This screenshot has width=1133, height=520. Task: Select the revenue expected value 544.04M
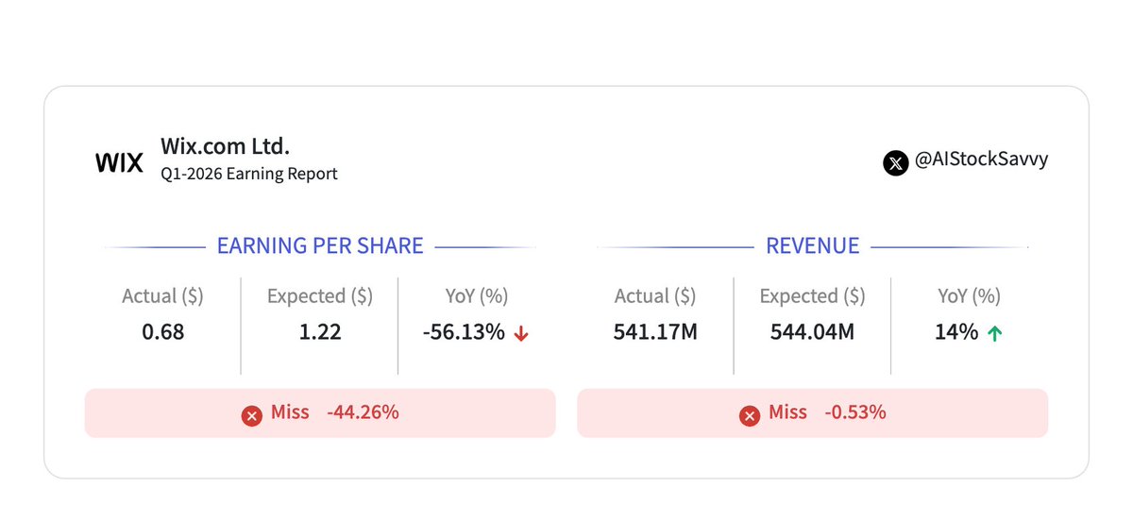812,332
